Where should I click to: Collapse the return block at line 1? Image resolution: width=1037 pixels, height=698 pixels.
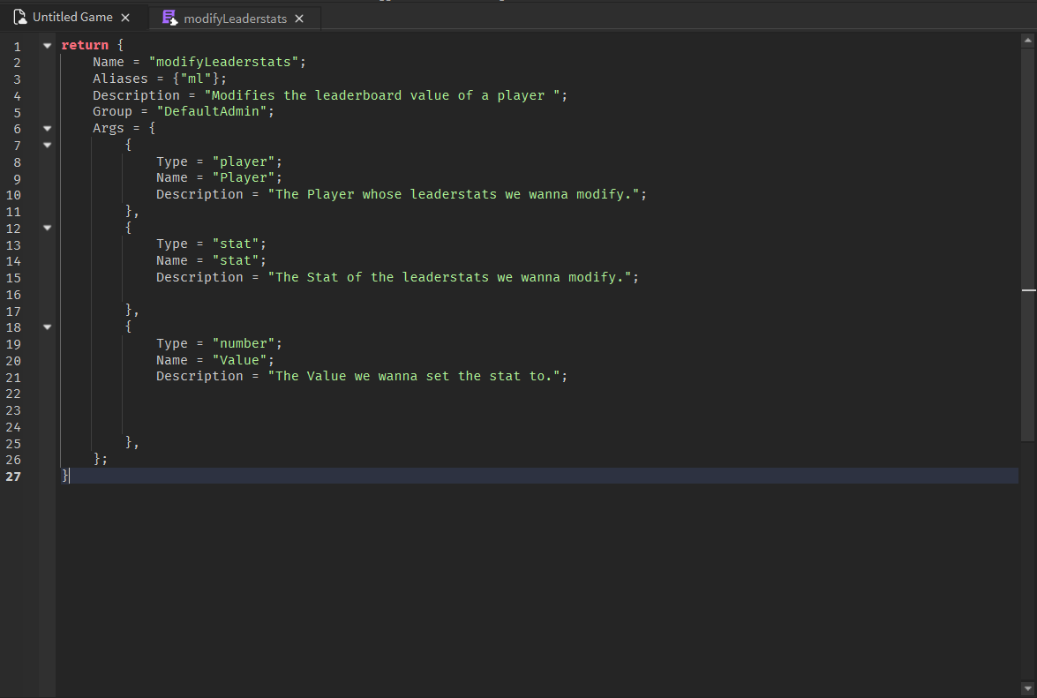(x=47, y=44)
